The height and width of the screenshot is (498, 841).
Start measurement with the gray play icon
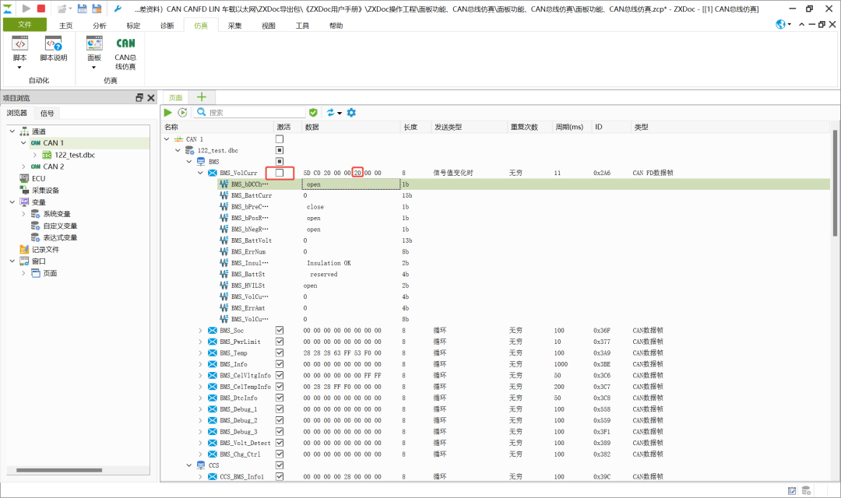(x=26, y=9)
